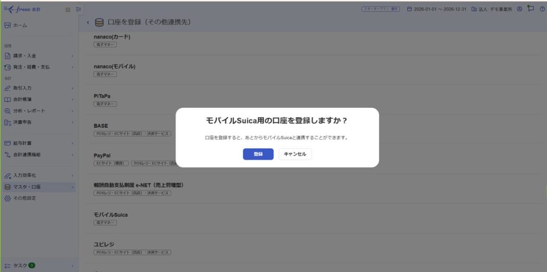Click the POSレジ tag under ユビレジ

132,252
